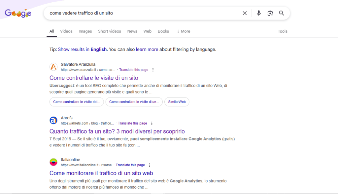Open the Tools options

pos(283,31)
